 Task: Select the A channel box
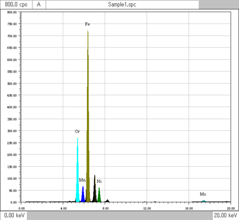pyautogui.click(x=39, y=4)
